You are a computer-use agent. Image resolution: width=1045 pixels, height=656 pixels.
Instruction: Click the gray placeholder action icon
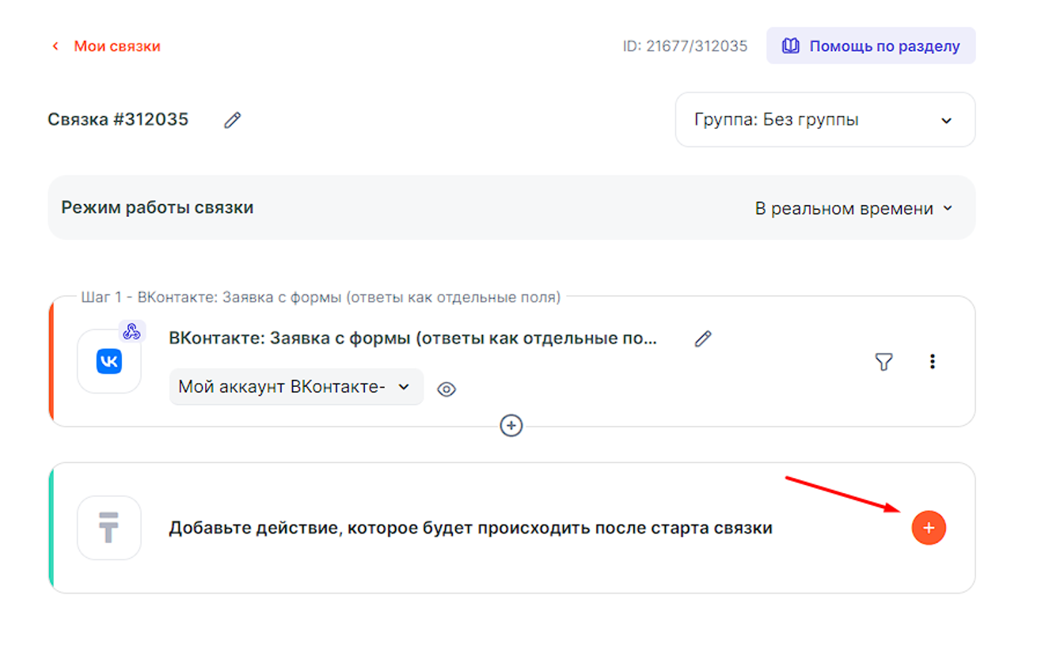click(109, 528)
